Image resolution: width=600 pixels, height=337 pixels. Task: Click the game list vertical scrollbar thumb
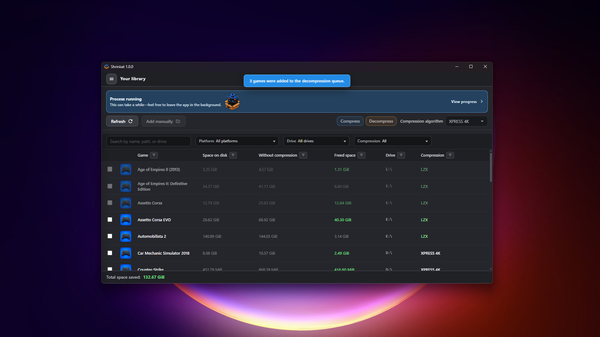coord(491,167)
